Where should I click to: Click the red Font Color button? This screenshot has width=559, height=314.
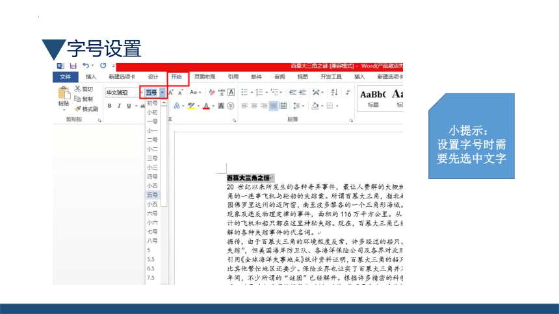(x=206, y=106)
